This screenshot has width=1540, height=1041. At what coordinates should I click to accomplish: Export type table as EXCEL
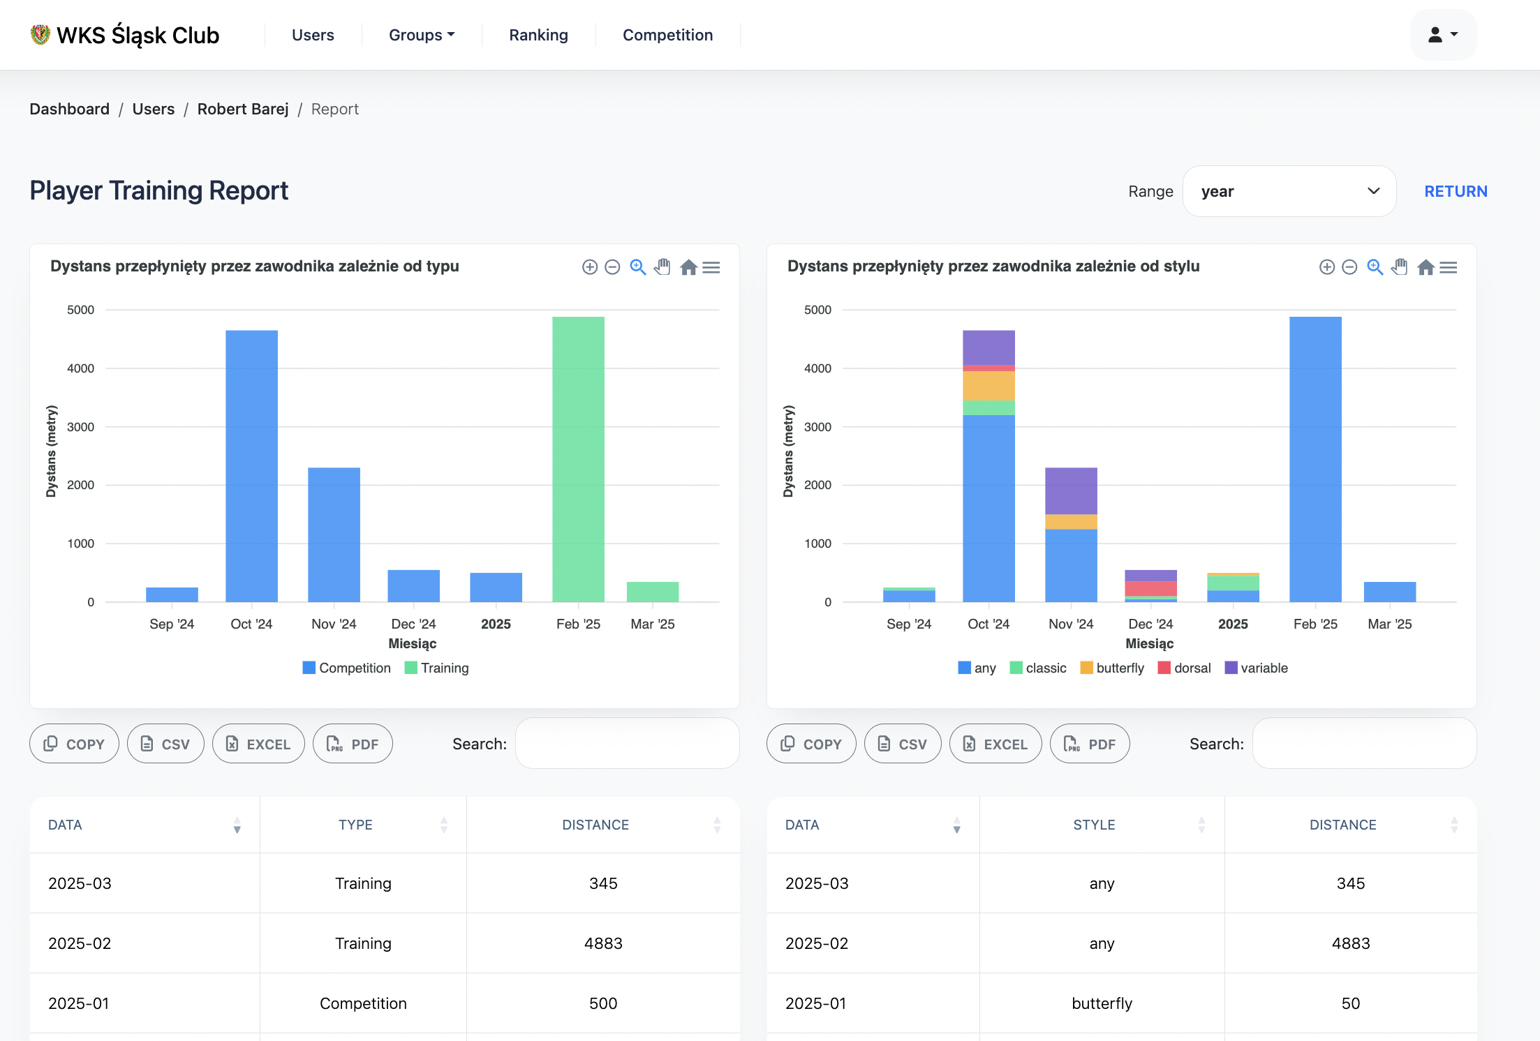(258, 744)
